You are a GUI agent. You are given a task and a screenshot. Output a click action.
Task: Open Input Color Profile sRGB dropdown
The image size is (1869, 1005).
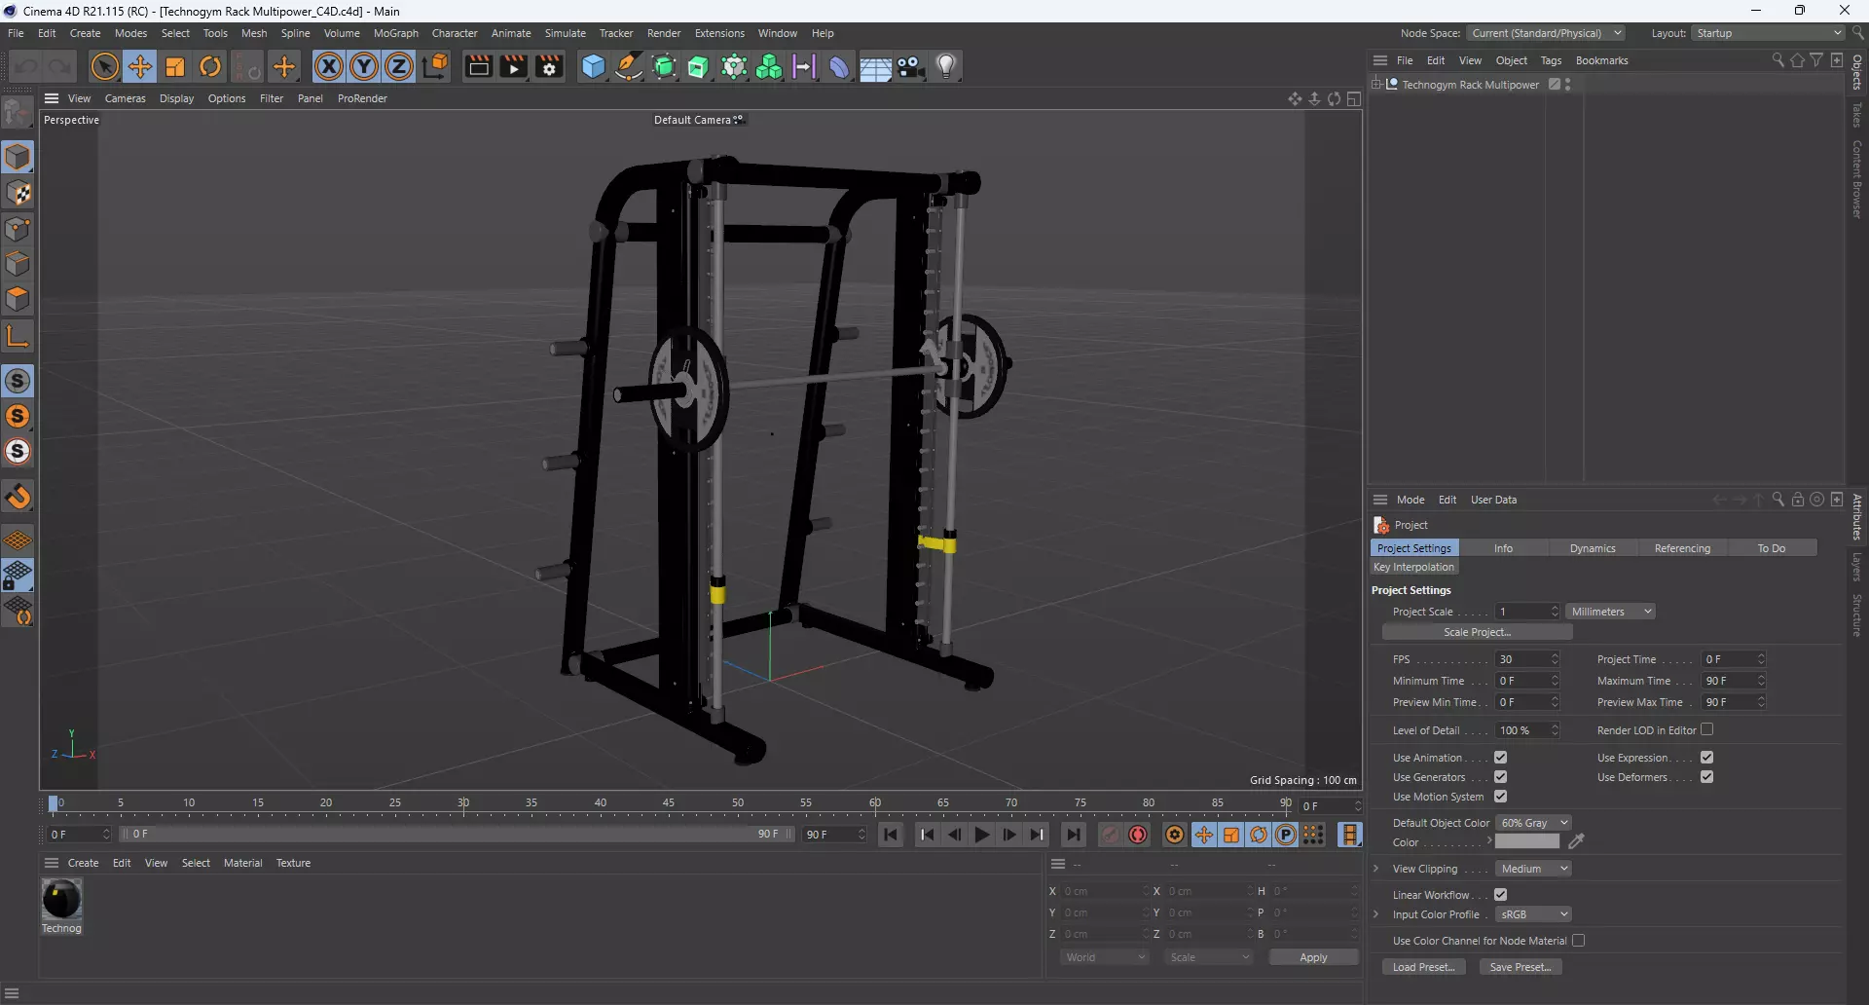click(1533, 914)
